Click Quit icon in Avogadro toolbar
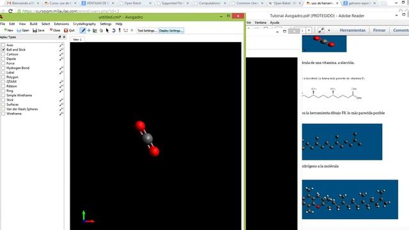The height and width of the screenshot is (230, 409). (x=70, y=30)
